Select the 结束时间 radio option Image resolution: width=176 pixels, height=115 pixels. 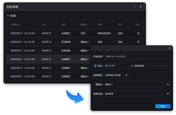(132, 66)
